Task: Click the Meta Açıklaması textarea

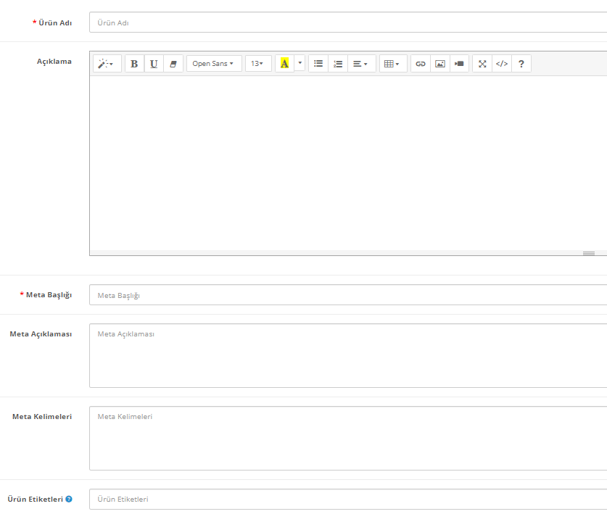Action: [348, 355]
